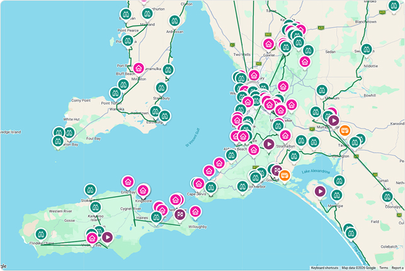Viewport: 405px width, 271px height.
Task: Select binoculars marker above Point Turton
Action: (115, 93)
